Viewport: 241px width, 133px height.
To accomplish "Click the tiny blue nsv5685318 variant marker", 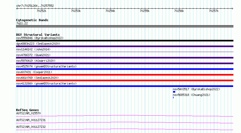I will pyautogui.click(x=173, y=98).
